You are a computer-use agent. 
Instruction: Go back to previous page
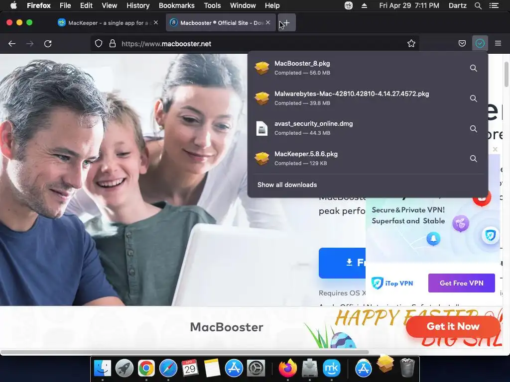pos(12,44)
